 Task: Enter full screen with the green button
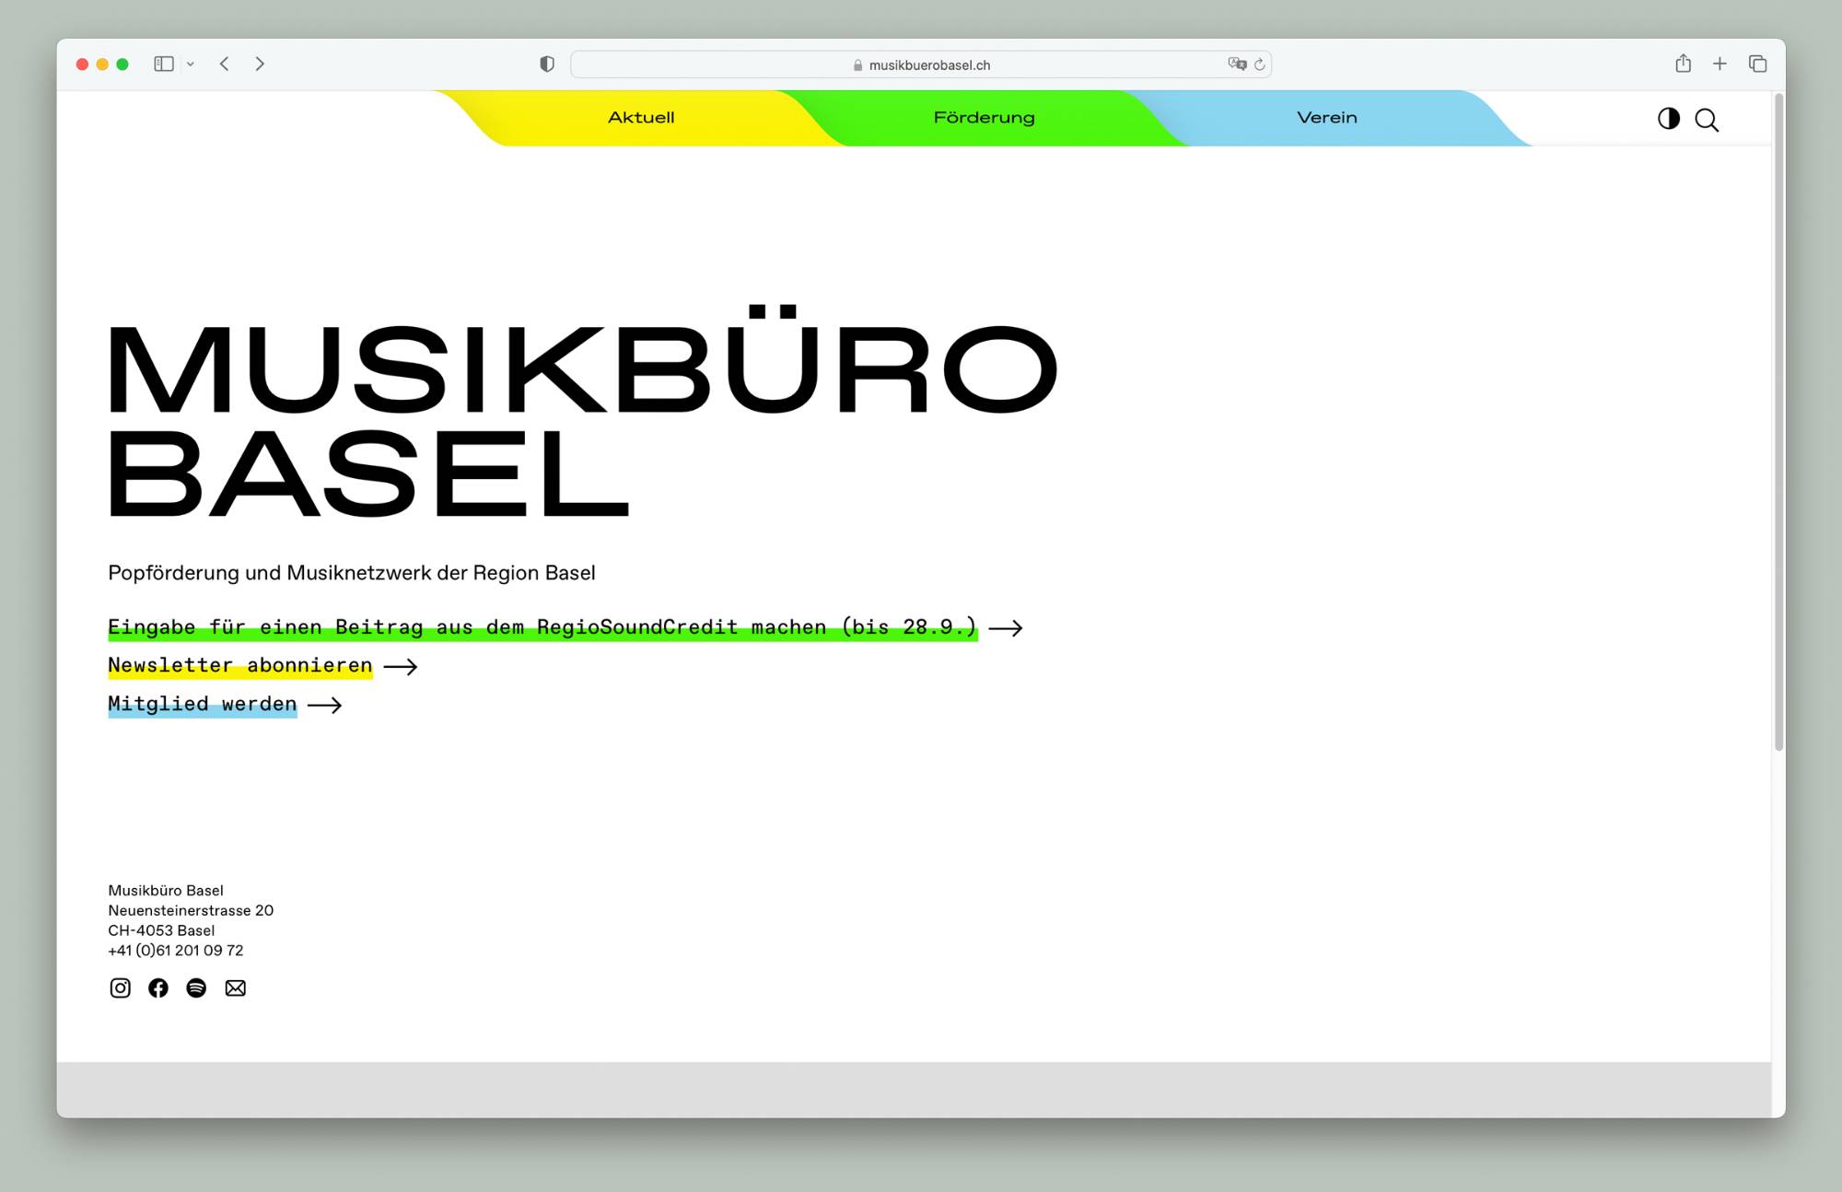click(x=122, y=64)
